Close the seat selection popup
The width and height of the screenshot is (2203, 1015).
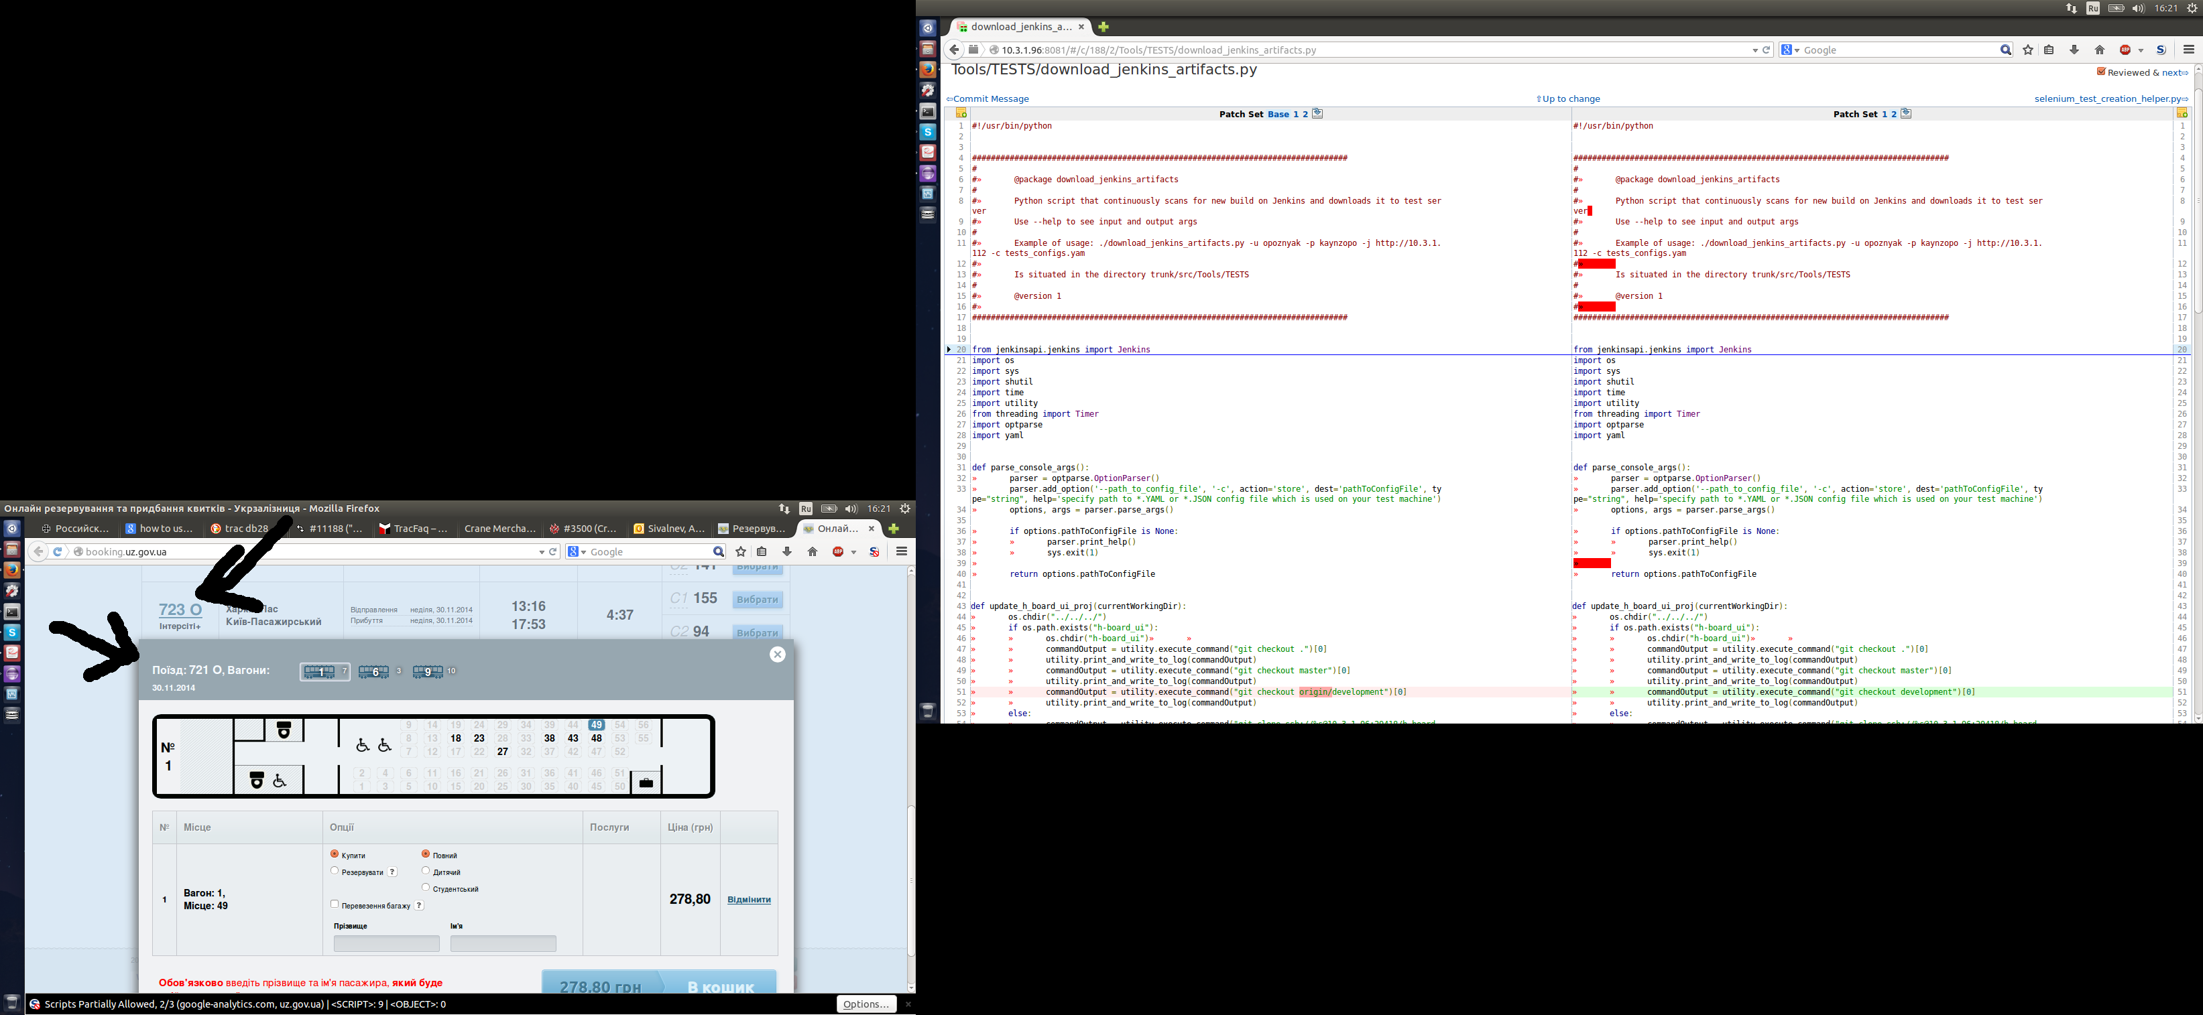(776, 655)
